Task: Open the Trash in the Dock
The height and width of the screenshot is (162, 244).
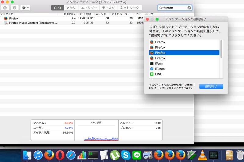Action: click(240, 155)
